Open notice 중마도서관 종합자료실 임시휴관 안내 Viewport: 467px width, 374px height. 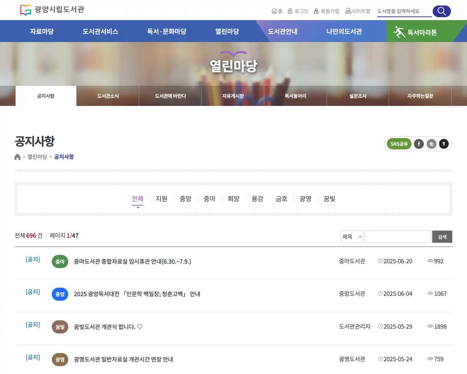pyautogui.click(x=132, y=262)
